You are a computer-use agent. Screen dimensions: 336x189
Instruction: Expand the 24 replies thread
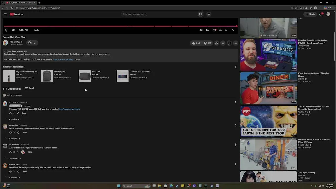coord(15,159)
